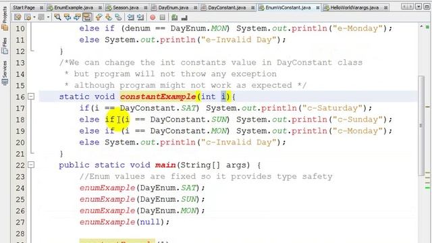Image resolution: width=432 pixels, height=243 pixels.
Task: Toggle Bookmark on current line
Action: tap(118, 18)
